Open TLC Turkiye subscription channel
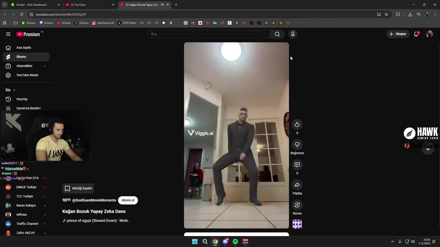Viewport: 440px width, 247px height. tap(26, 196)
